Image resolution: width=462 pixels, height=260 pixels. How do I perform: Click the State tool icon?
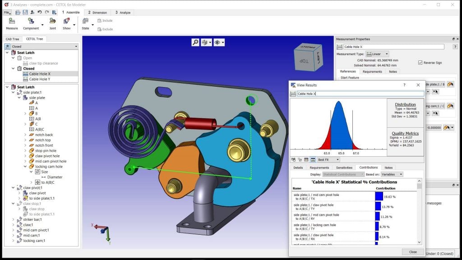coord(84,20)
